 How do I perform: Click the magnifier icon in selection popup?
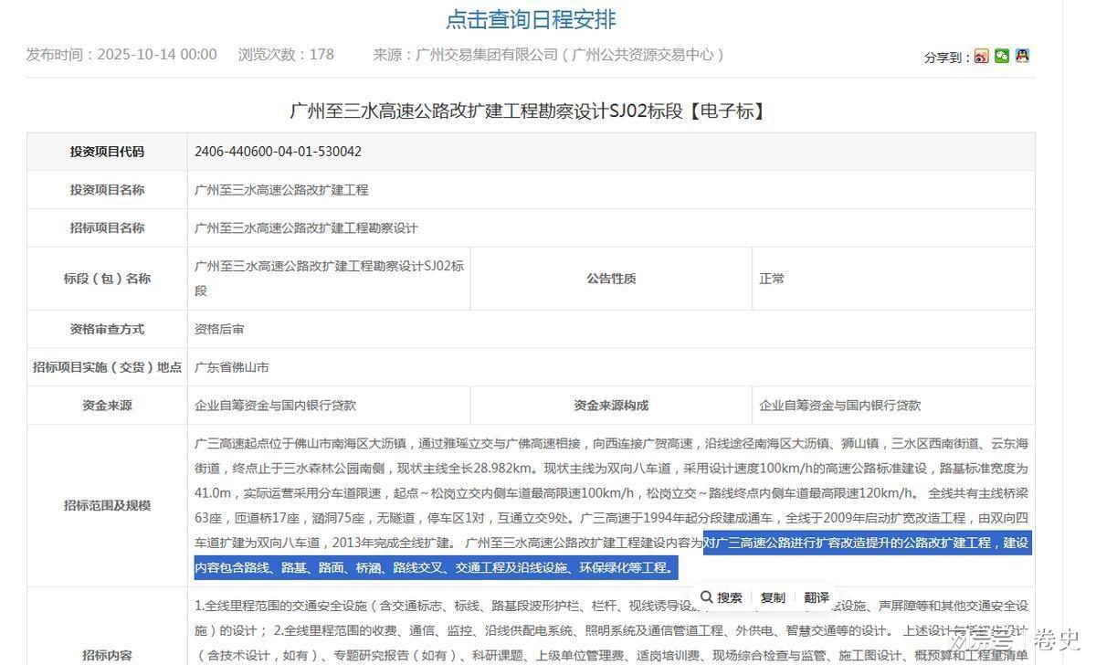706,597
